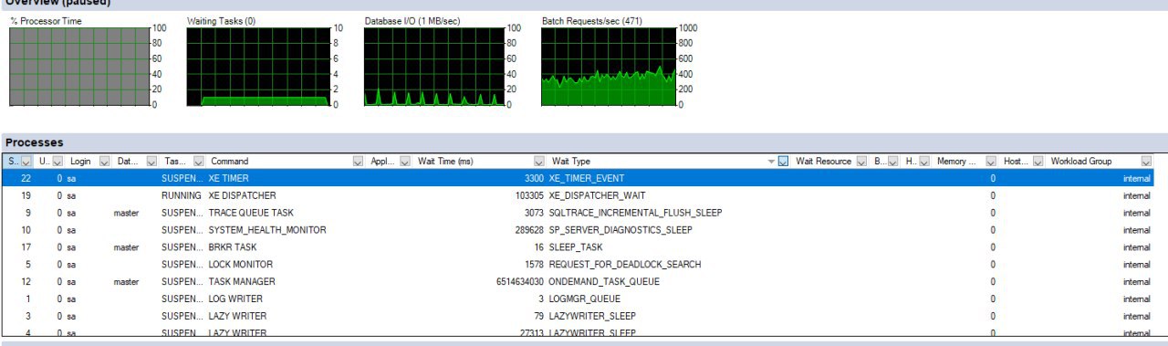The height and width of the screenshot is (346, 1168).
Task: Click the Batch Requests/sec graph
Action: [609, 66]
